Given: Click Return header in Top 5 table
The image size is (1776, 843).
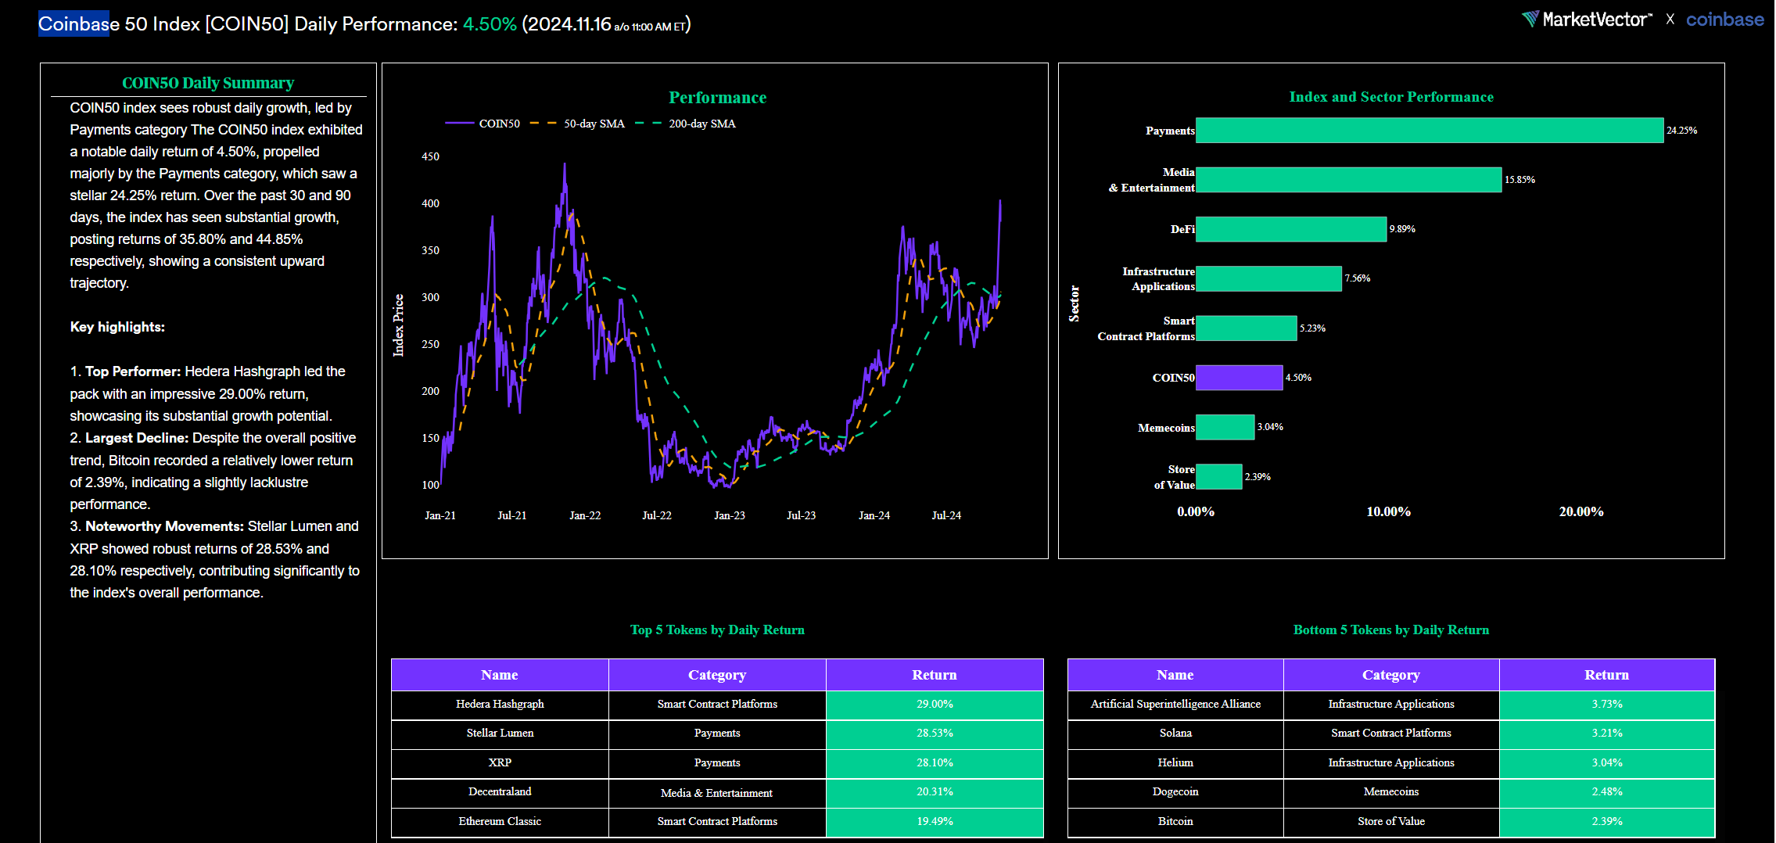Looking at the screenshot, I should pos(935,675).
